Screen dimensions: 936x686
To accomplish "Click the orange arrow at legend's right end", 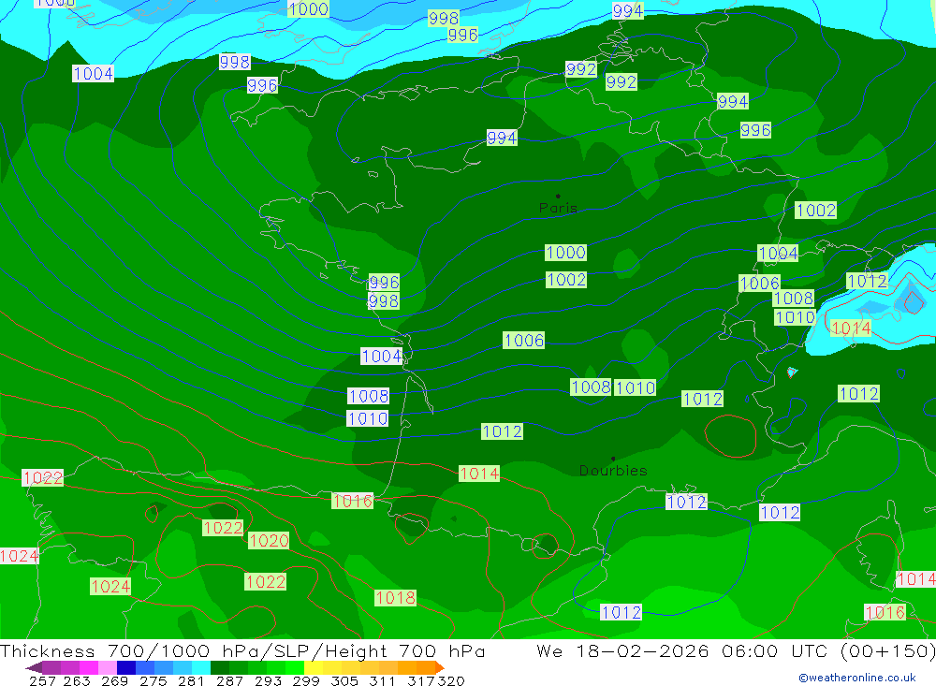I will coord(439,667).
